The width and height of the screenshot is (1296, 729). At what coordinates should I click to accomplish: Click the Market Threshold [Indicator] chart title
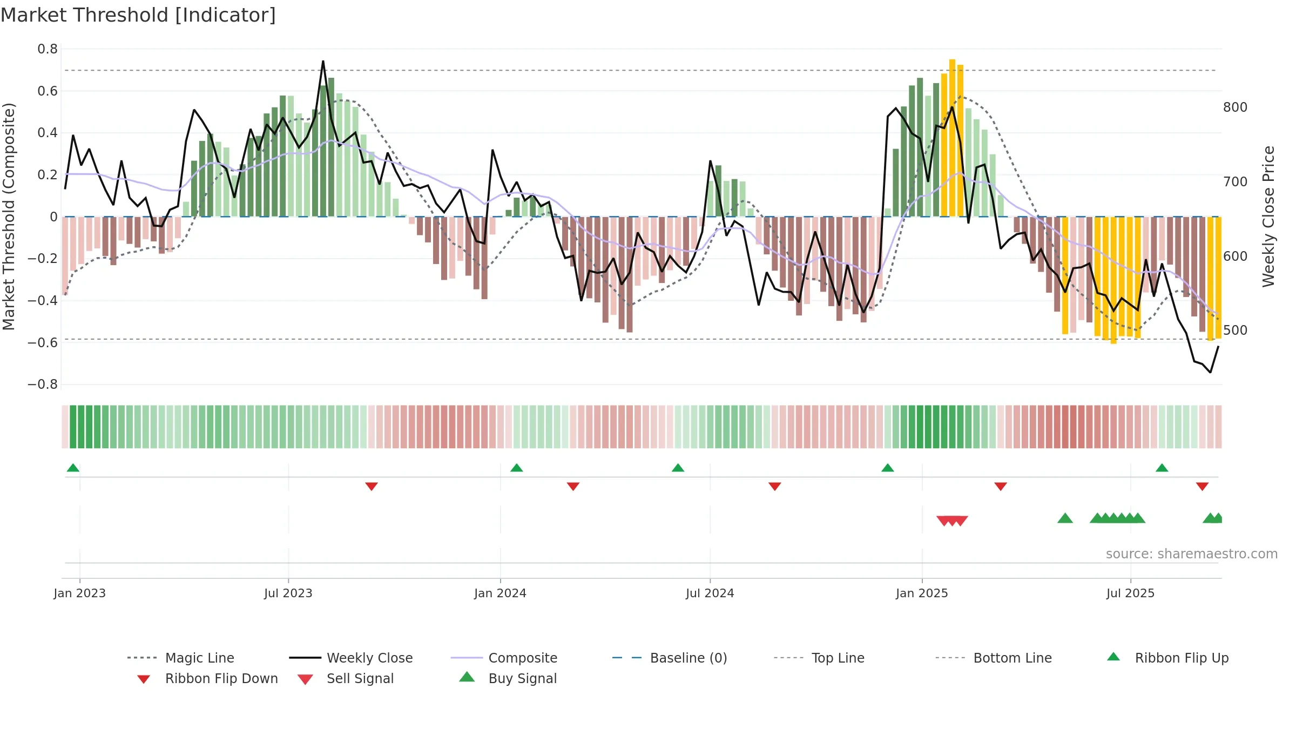[138, 15]
